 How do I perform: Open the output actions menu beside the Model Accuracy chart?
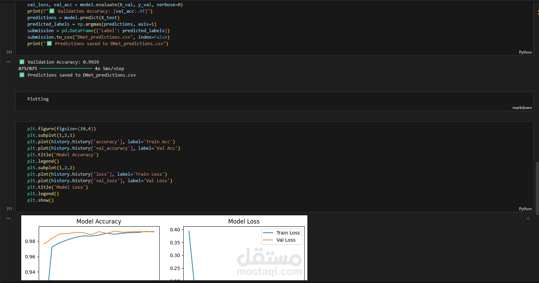(x=8, y=218)
